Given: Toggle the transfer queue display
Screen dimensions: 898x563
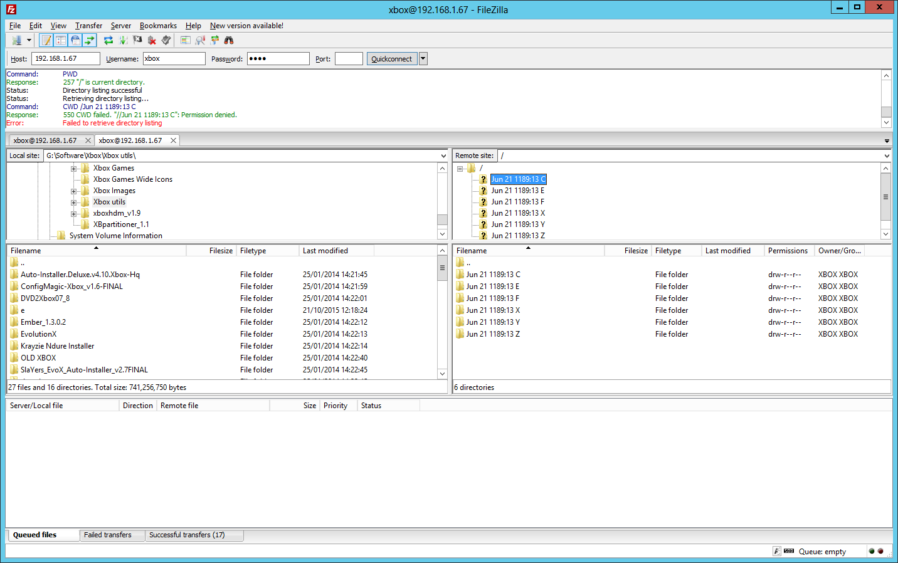Looking at the screenshot, I should tap(90, 40).
